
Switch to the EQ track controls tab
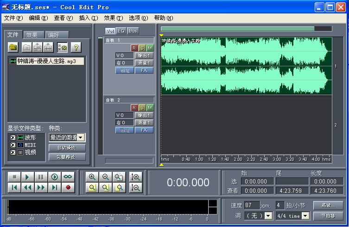coord(121,31)
